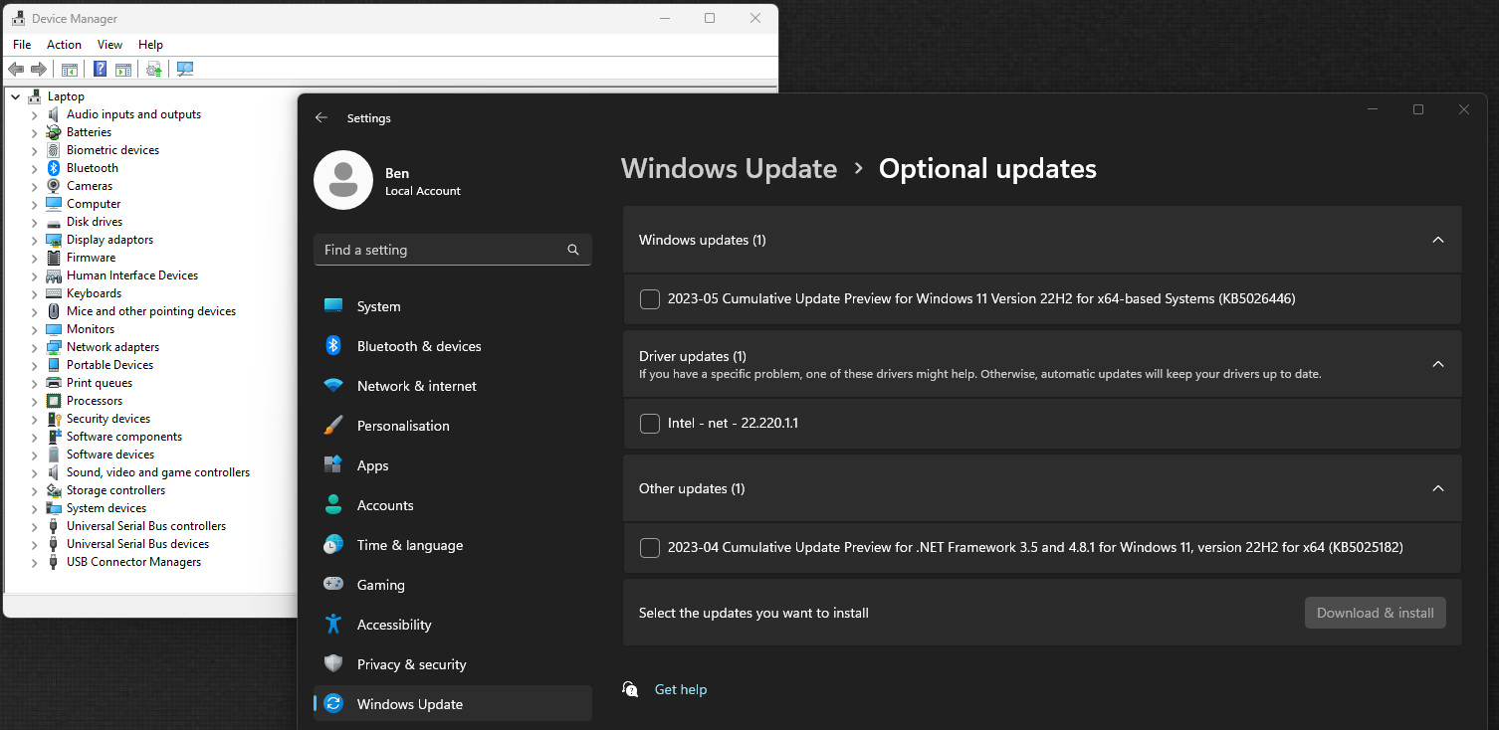Tick the KB5026446 cumulative update checkbox
Screen dimensions: 1499x730
pos(650,299)
